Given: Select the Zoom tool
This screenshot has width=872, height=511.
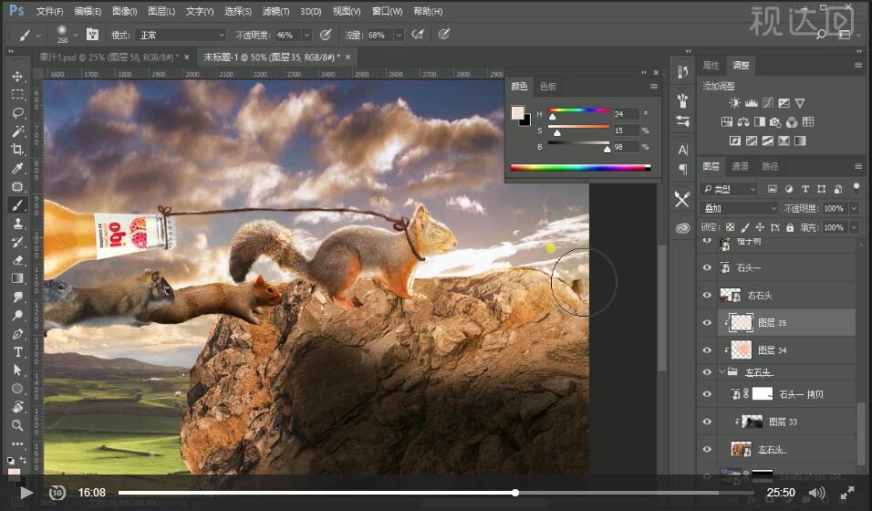Looking at the screenshot, I should click(17, 425).
